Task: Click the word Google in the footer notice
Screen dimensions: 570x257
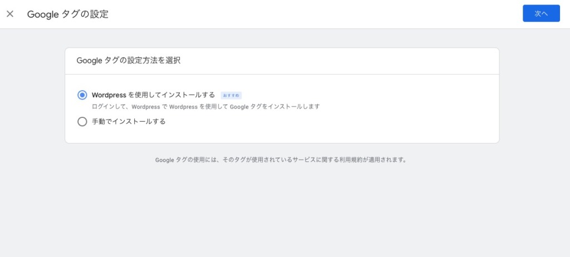Action: tap(165, 160)
